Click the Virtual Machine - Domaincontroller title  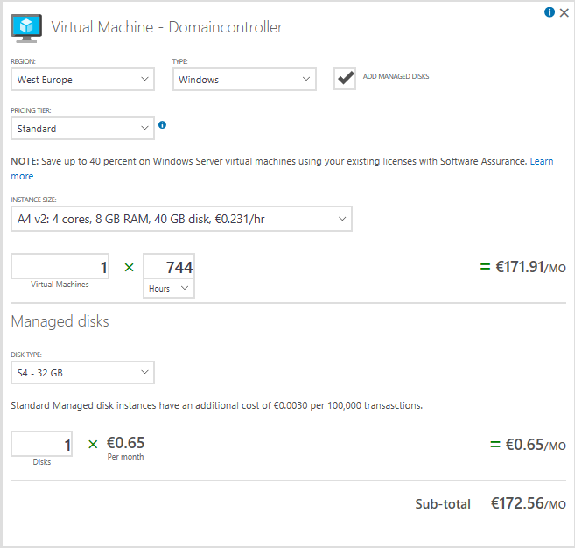[x=167, y=27]
